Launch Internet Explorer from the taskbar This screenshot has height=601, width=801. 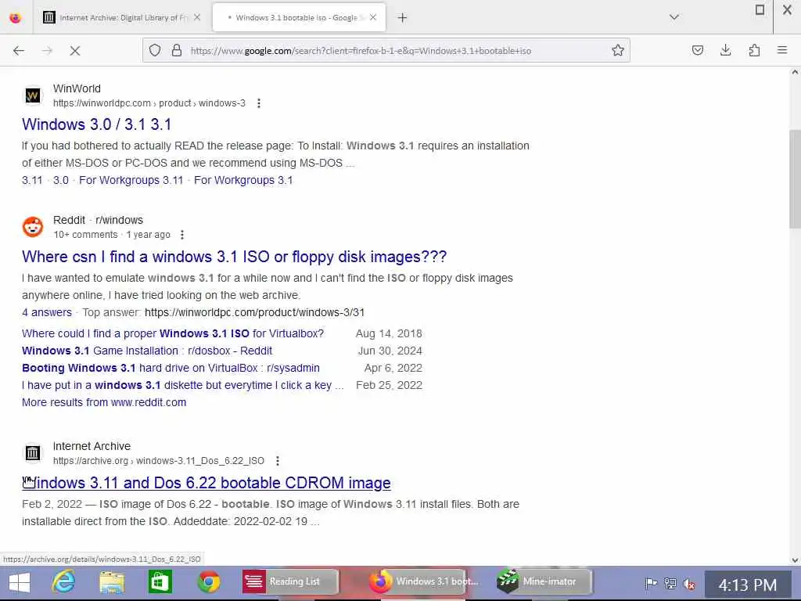(64, 582)
